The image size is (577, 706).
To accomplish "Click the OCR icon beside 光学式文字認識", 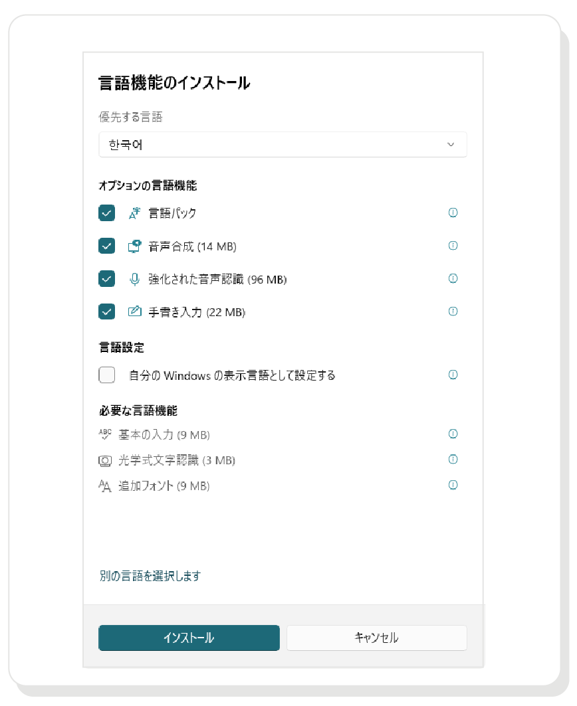I will coord(105,460).
